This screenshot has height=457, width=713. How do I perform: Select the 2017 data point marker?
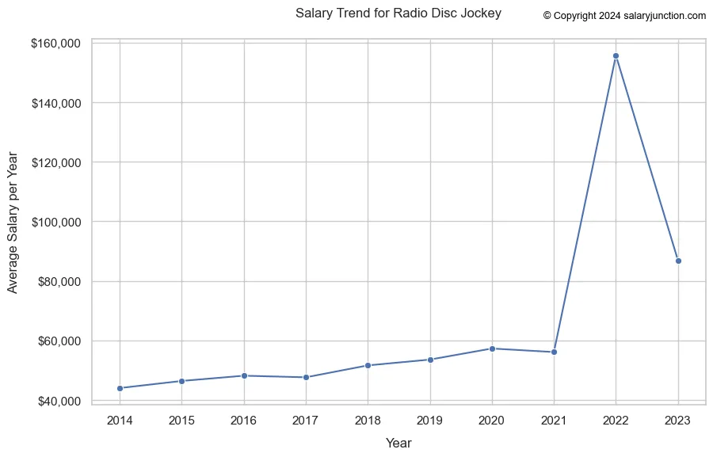306,377
